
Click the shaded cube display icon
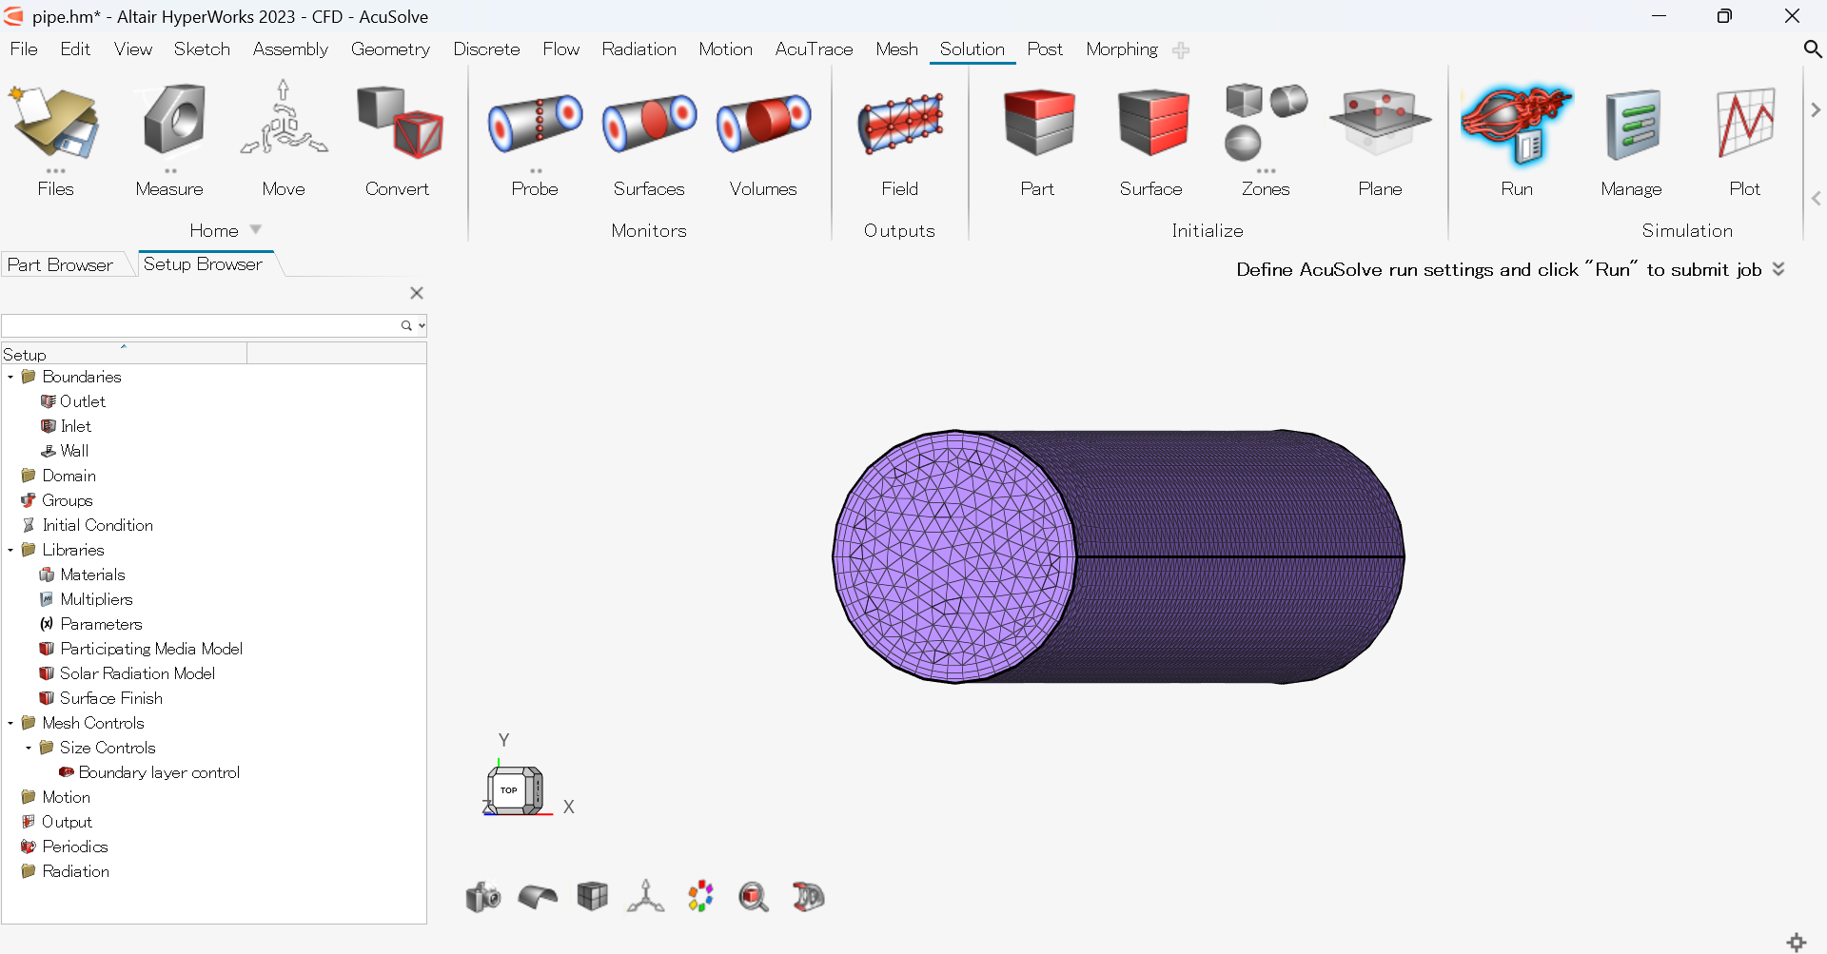592,896
